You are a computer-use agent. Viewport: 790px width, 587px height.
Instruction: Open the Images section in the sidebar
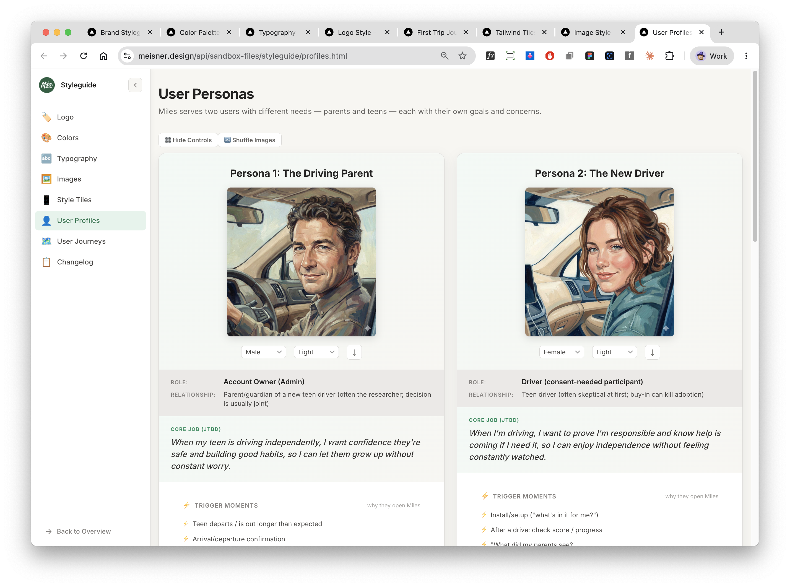pyautogui.click(x=90, y=179)
